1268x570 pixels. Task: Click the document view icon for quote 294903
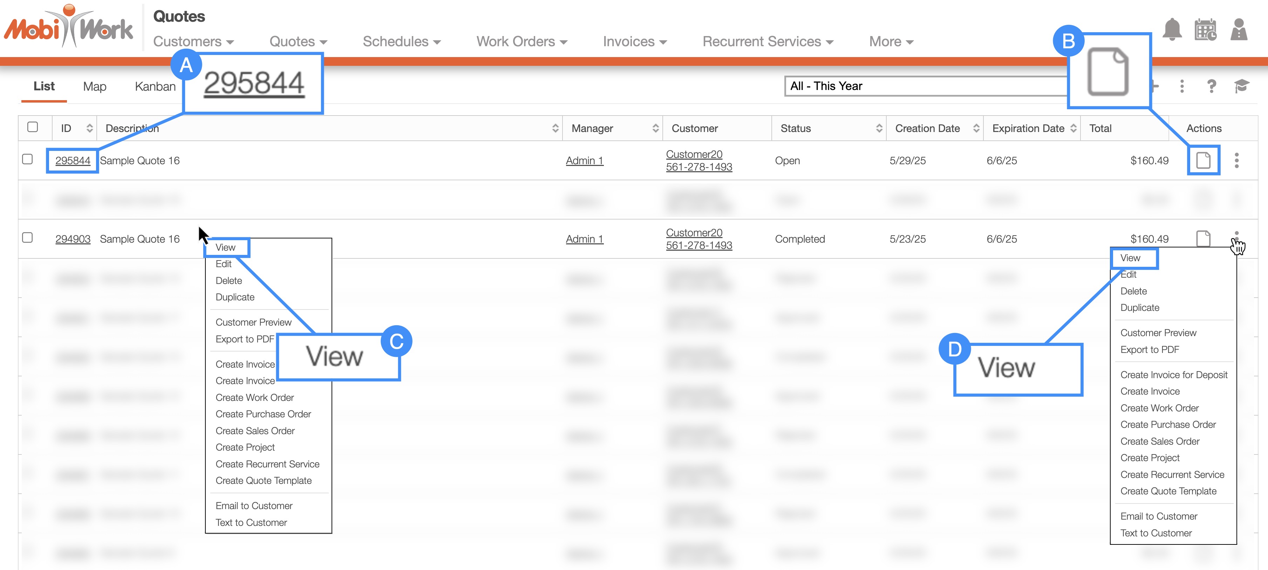pos(1203,239)
